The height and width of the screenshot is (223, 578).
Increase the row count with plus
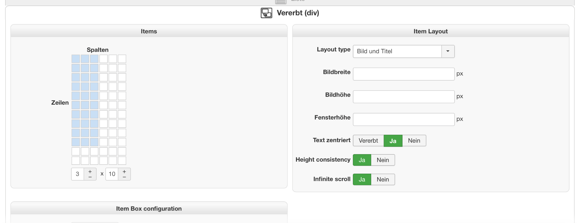pos(124,171)
